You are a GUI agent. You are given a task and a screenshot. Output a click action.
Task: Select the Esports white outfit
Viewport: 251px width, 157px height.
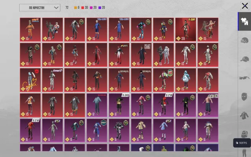pos(53,80)
